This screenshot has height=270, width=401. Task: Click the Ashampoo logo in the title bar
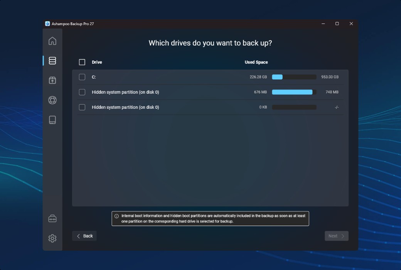[x=48, y=24]
